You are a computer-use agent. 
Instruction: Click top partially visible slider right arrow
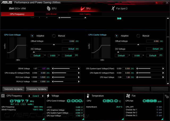tap(85, 18)
